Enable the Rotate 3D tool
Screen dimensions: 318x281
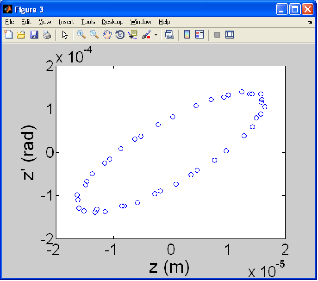pyautogui.click(x=120, y=35)
